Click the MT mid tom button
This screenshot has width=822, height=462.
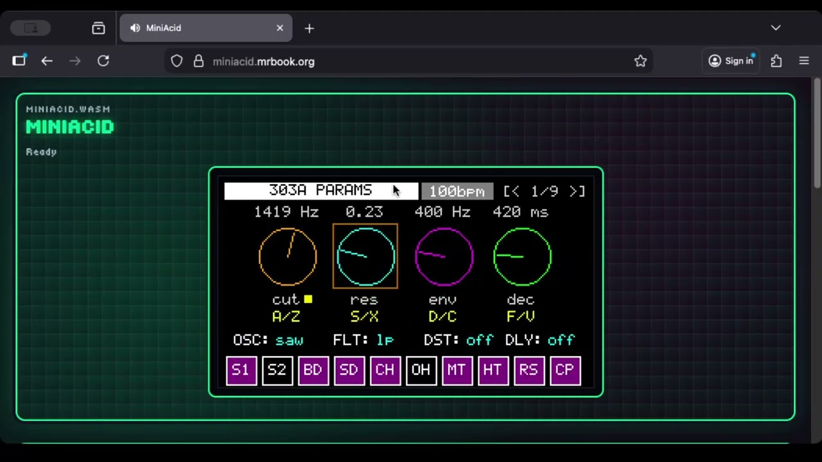457,371
